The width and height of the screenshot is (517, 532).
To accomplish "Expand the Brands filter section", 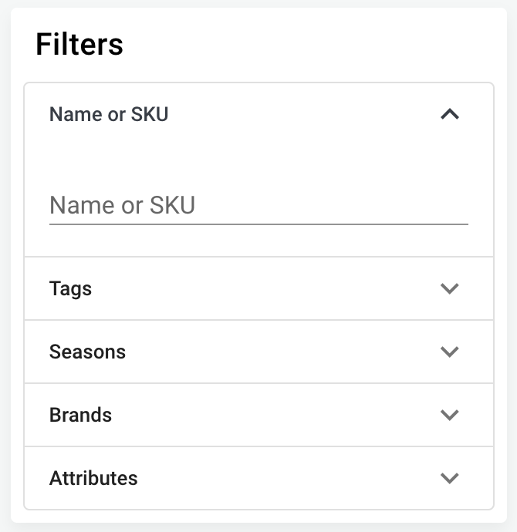I will point(258,415).
